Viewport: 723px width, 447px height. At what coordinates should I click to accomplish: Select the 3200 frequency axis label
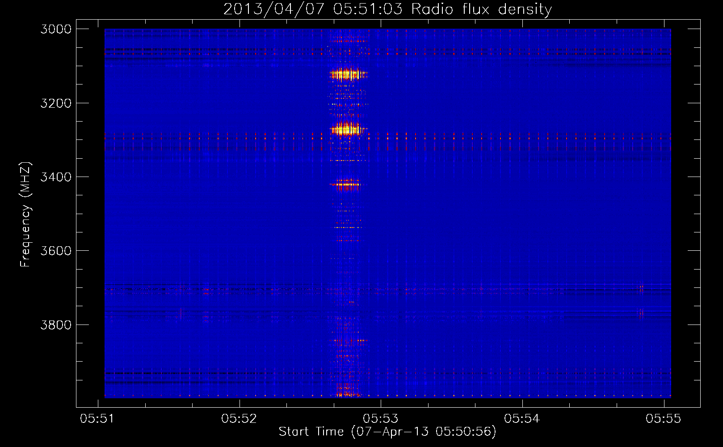56,103
